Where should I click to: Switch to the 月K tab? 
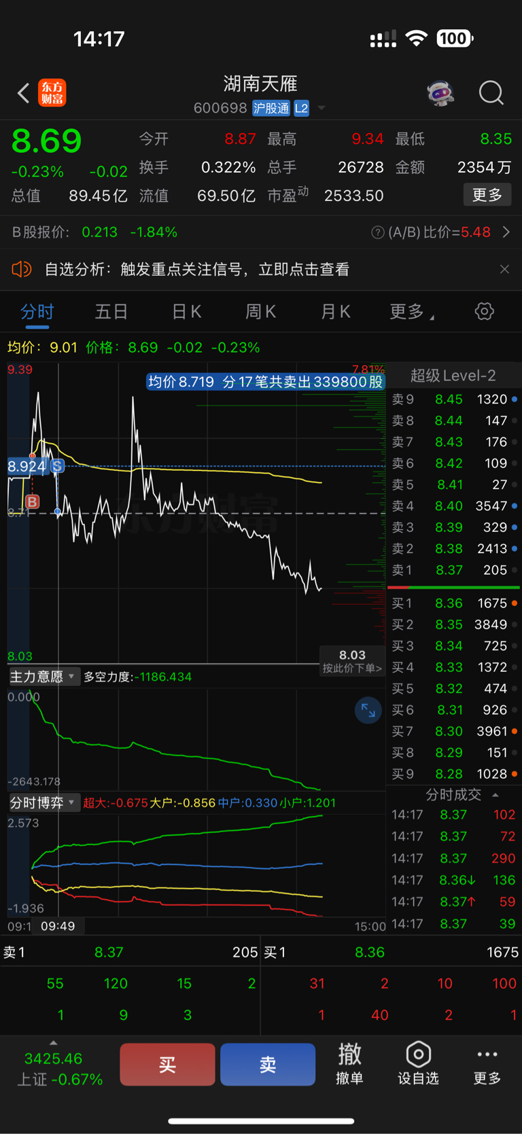tap(335, 312)
